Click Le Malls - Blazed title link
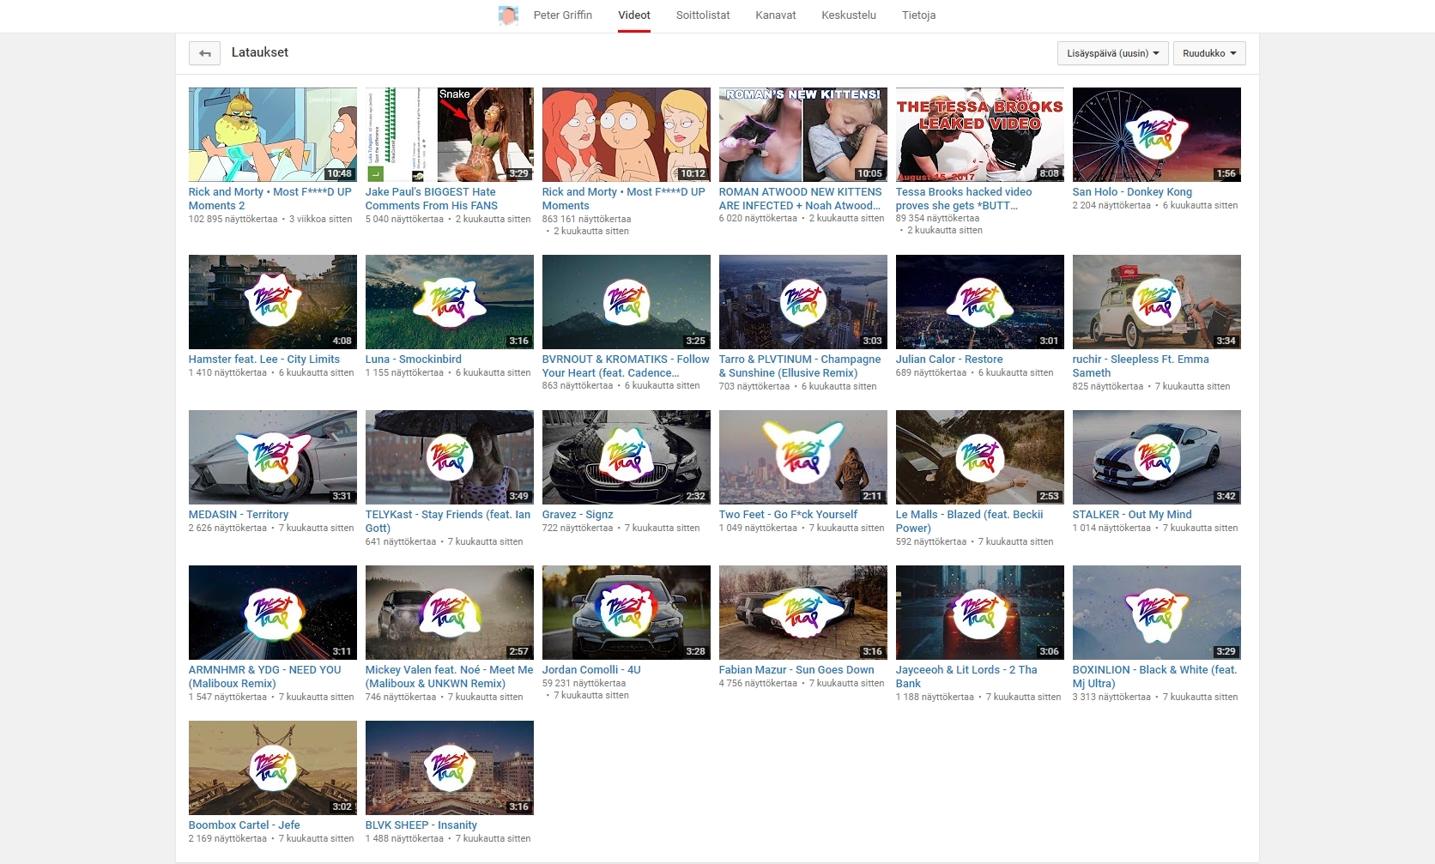1435x864 pixels. click(970, 522)
